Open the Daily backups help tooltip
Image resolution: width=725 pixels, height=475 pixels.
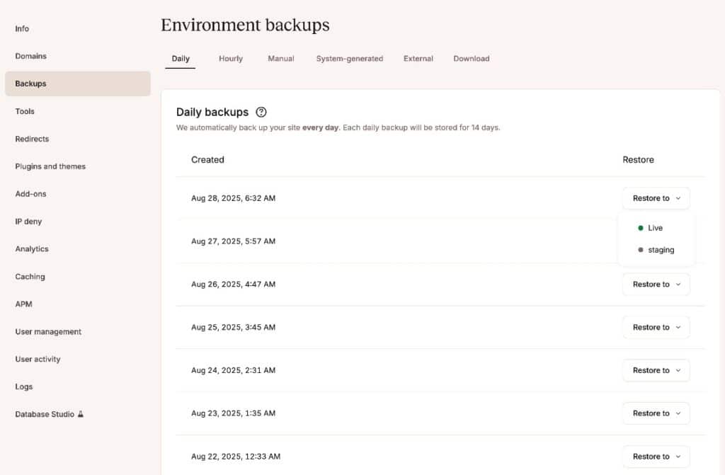(x=261, y=112)
